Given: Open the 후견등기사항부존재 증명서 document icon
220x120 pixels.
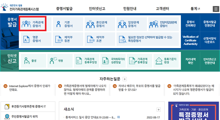Looking at the screenshot, I should click(7, 107).
